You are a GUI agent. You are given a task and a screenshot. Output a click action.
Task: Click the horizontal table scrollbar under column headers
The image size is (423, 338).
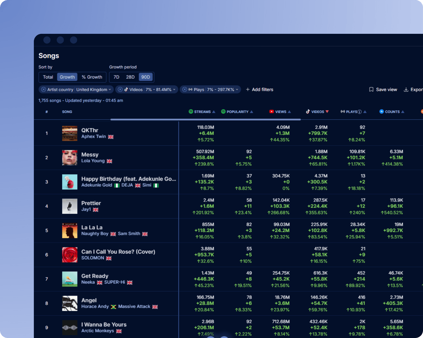(x=206, y=119)
